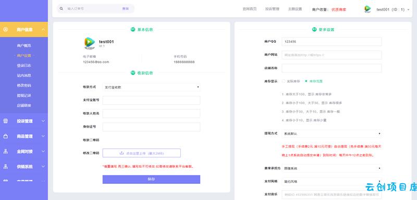Open the 官网首页 link
This screenshot has width=417, height=200.
[x=250, y=9]
